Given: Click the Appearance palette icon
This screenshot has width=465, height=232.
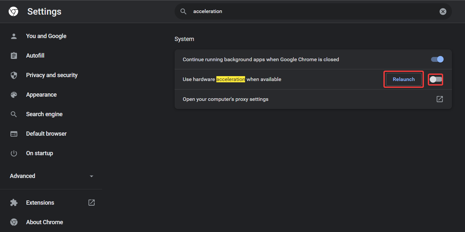Looking at the screenshot, I should point(14,95).
